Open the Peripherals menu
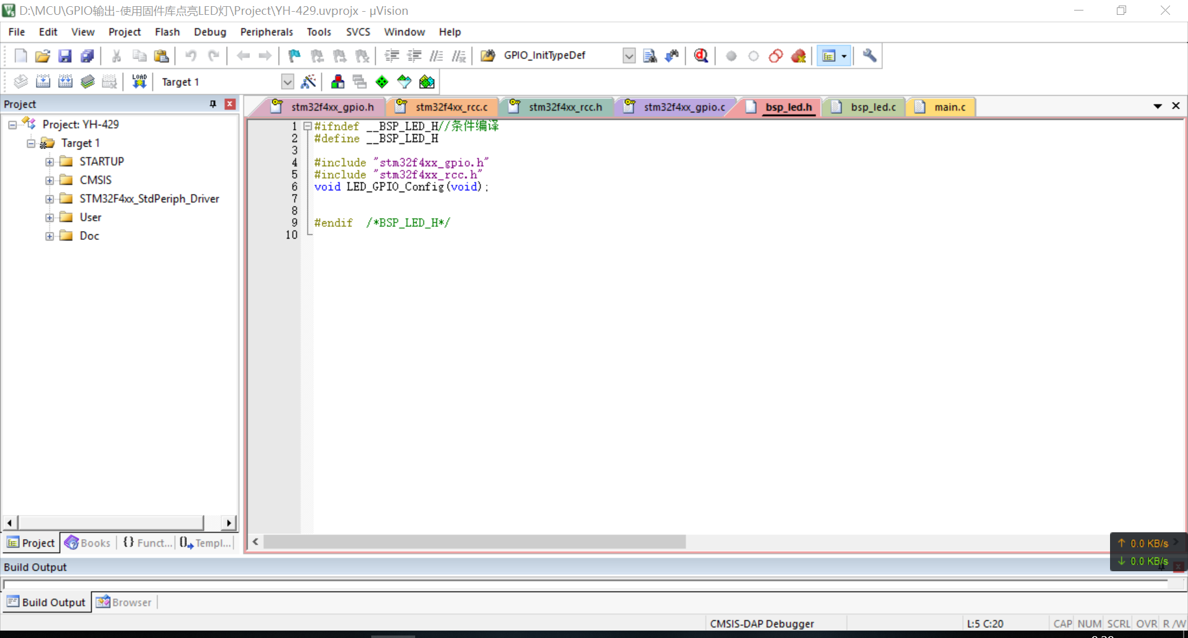The width and height of the screenshot is (1188, 638). pos(266,32)
